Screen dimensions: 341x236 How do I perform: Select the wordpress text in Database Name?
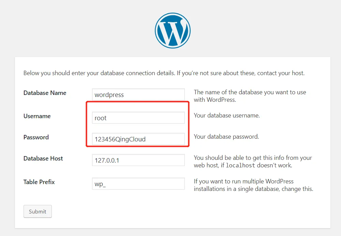click(108, 95)
